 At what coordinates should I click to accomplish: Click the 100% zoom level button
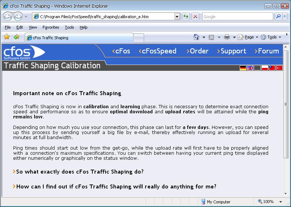pos(266,202)
